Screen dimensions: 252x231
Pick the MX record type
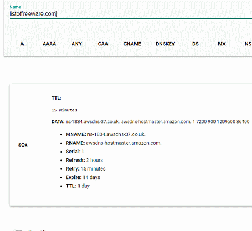222,44
